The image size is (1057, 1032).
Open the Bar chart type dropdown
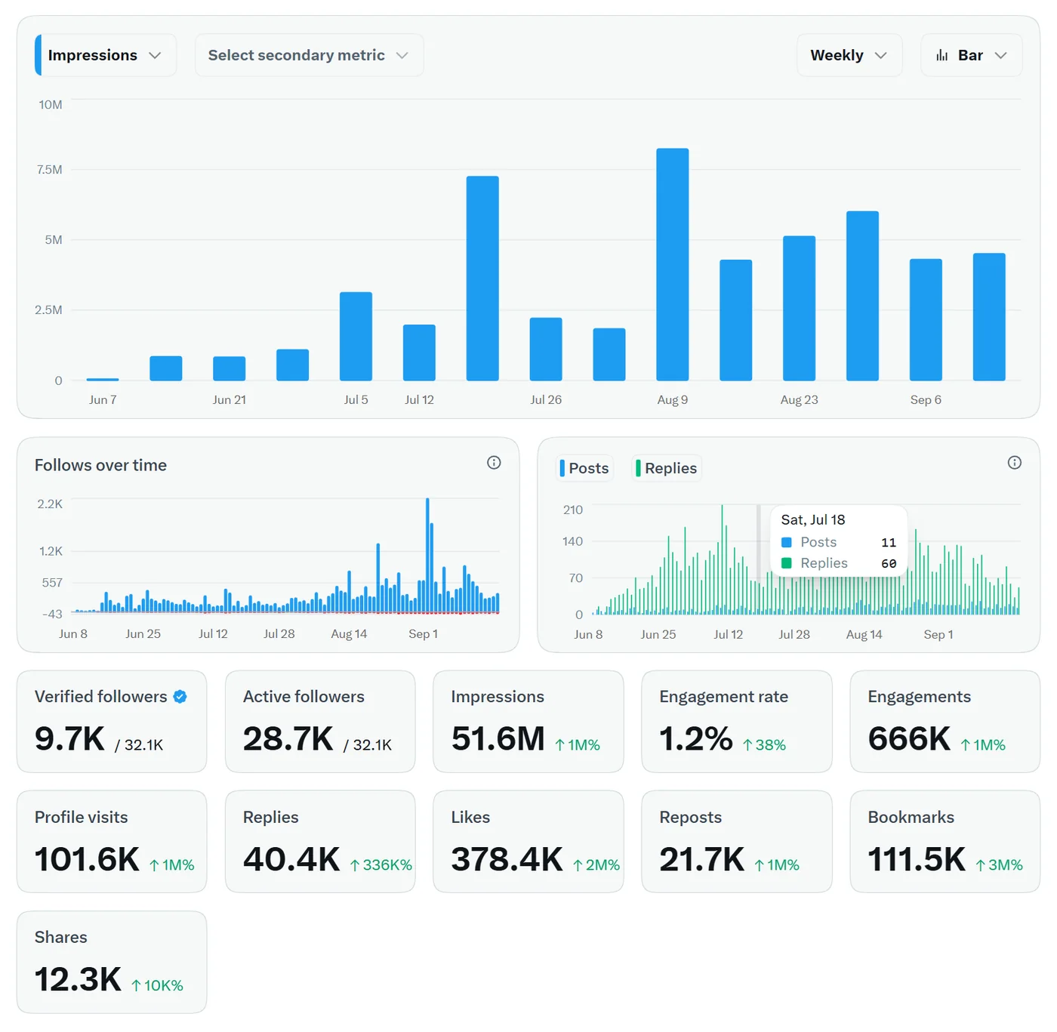[972, 55]
